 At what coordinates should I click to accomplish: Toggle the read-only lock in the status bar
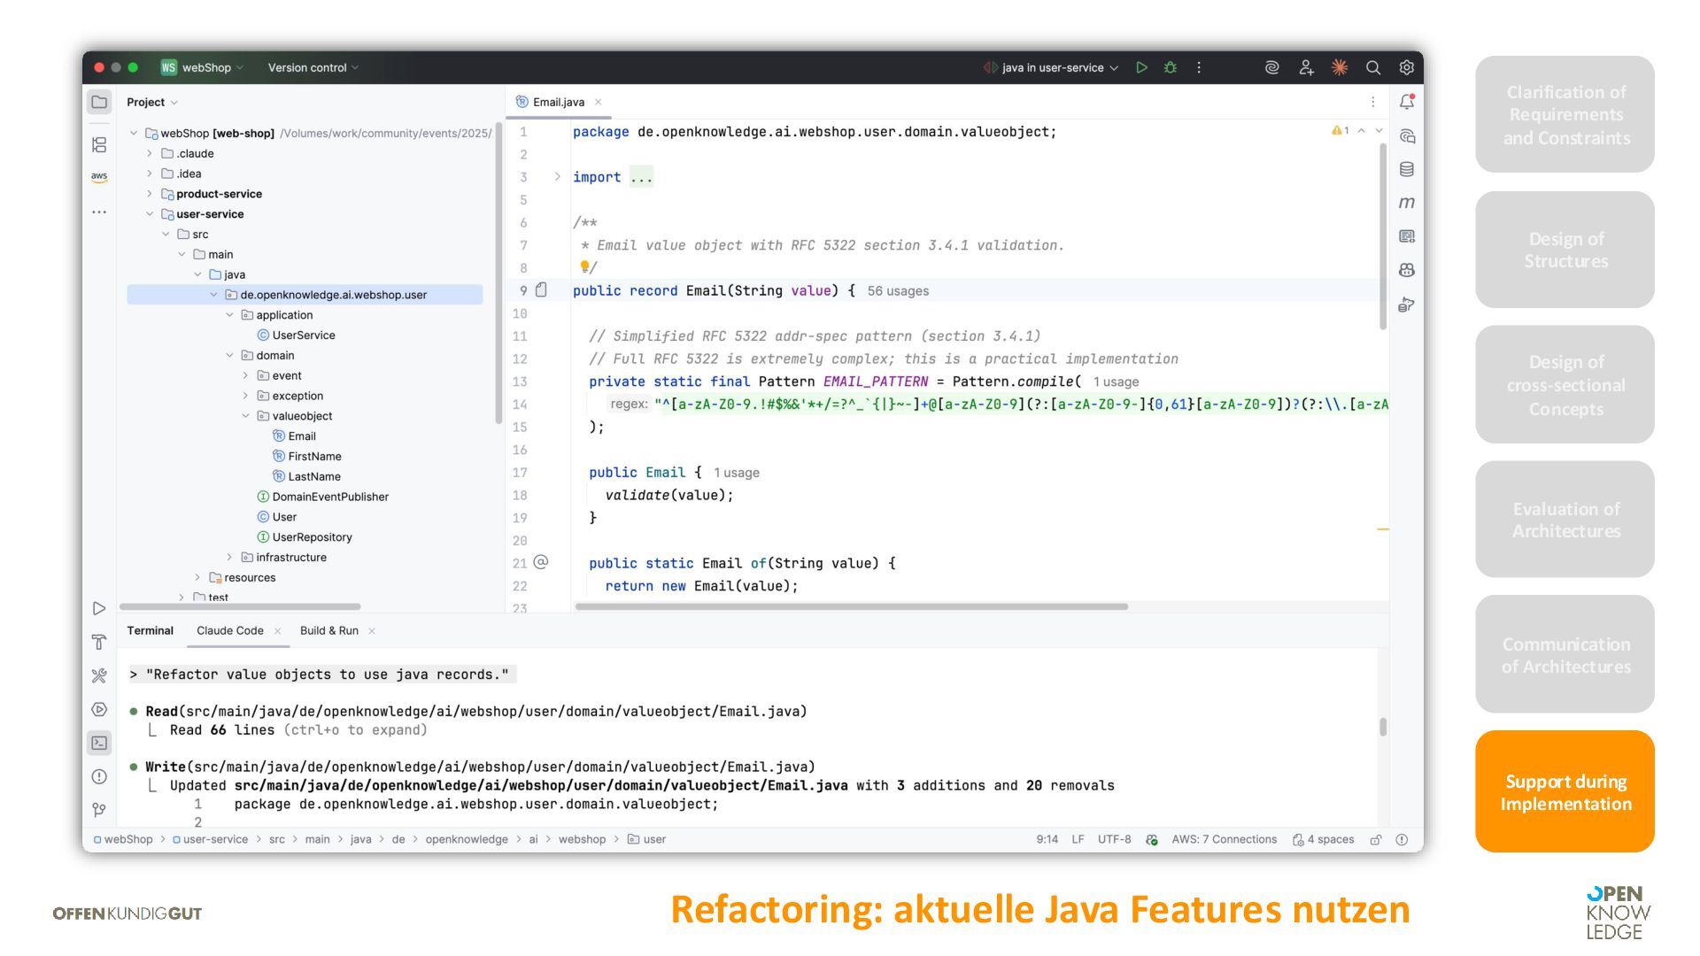coord(1376,840)
